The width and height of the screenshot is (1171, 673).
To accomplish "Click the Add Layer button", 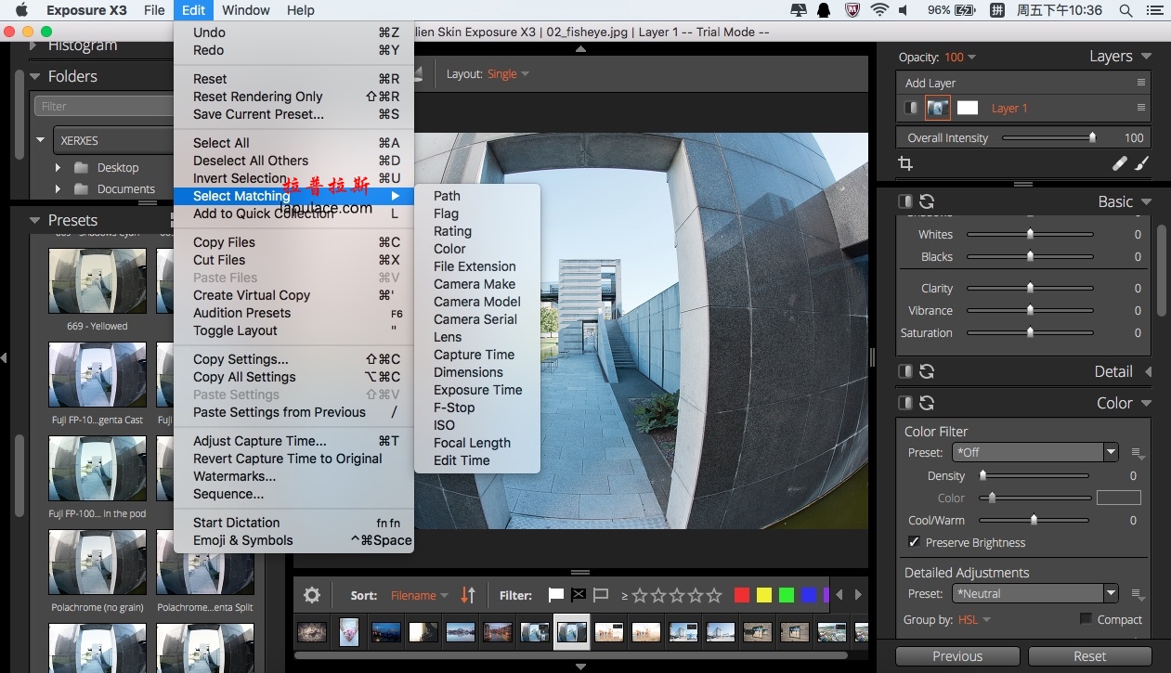I will click(930, 83).
